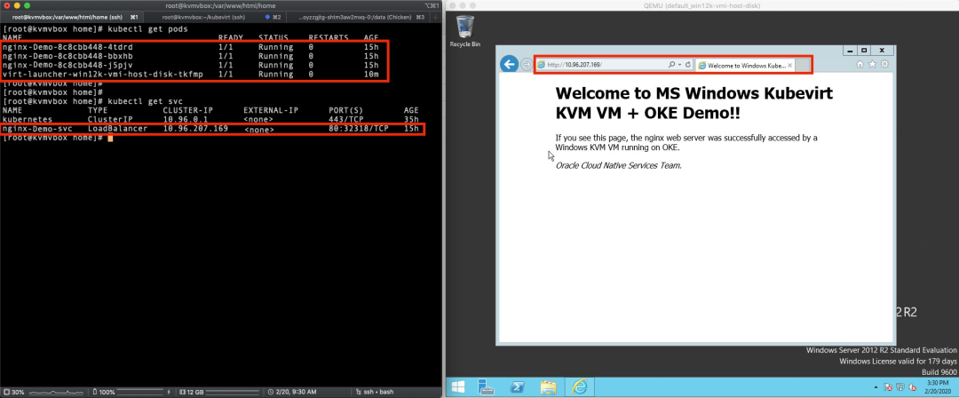Click the IE forward arrow button
959x398 pixels.
[x=527, y=65]
